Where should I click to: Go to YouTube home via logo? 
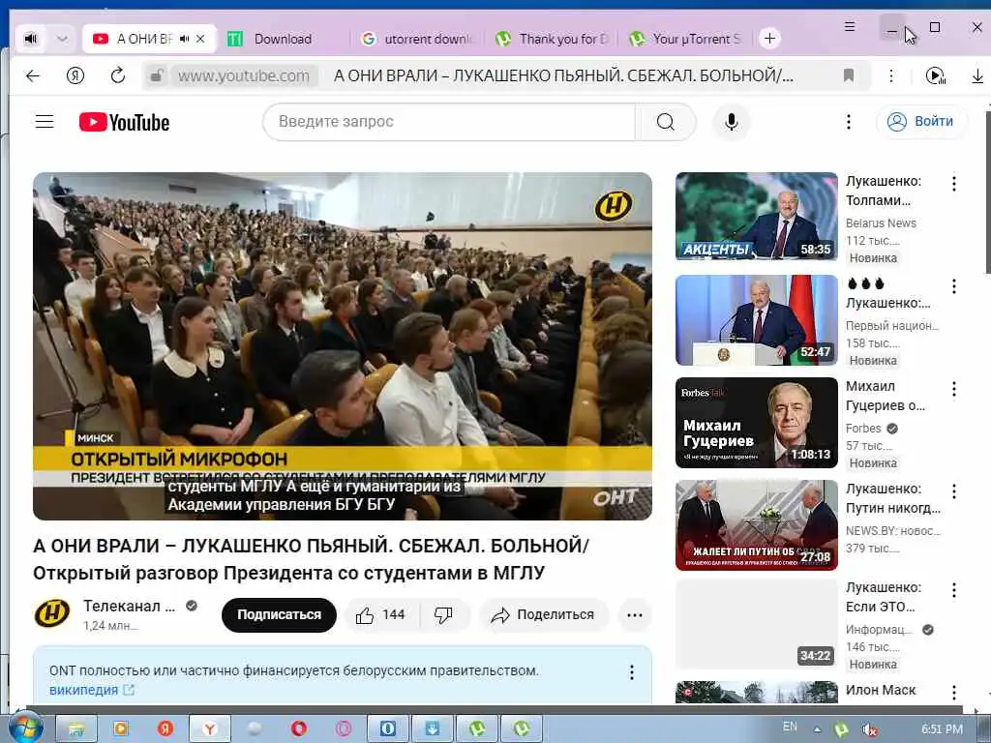point(125,122)
